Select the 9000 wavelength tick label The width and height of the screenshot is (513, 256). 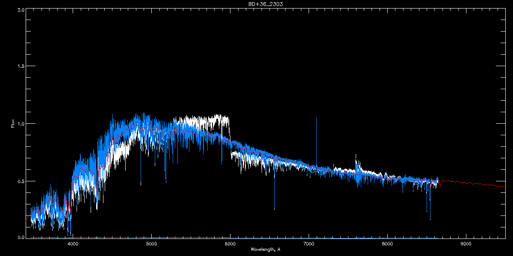[x=466, y=244]
